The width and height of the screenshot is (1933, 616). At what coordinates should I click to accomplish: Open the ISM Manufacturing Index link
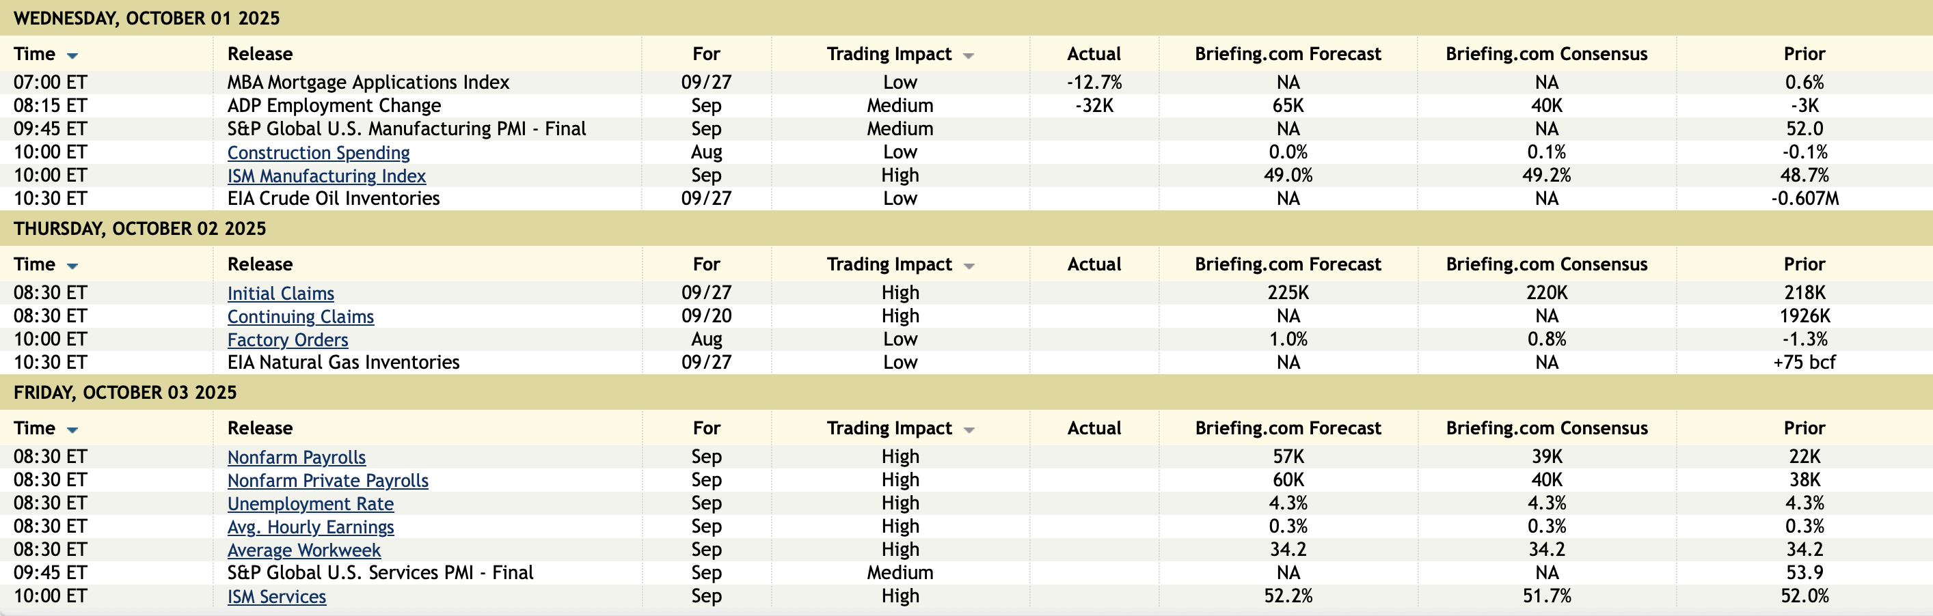coord(327,176)
